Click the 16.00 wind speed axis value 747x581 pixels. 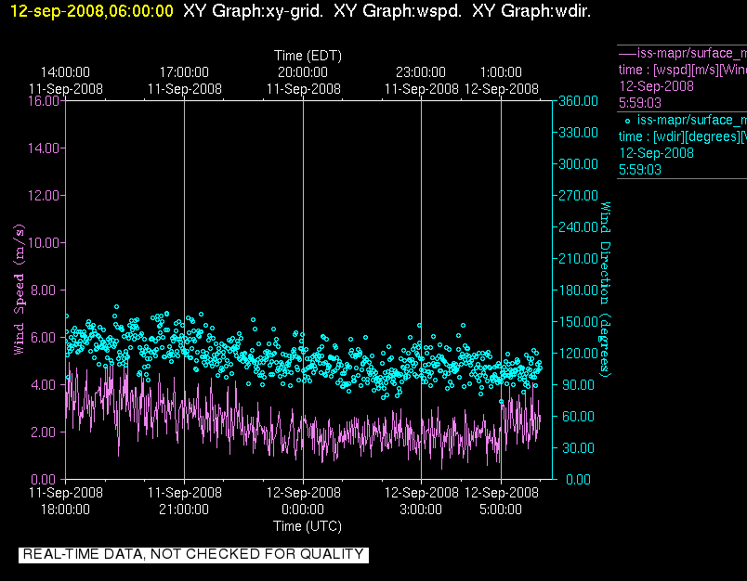coord(44,100)
